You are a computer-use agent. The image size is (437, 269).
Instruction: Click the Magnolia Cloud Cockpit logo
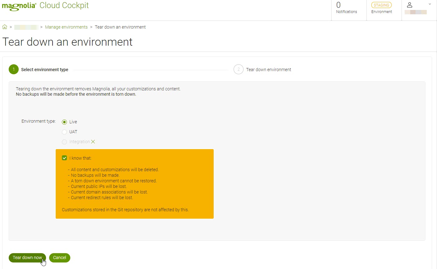point(45,6)
